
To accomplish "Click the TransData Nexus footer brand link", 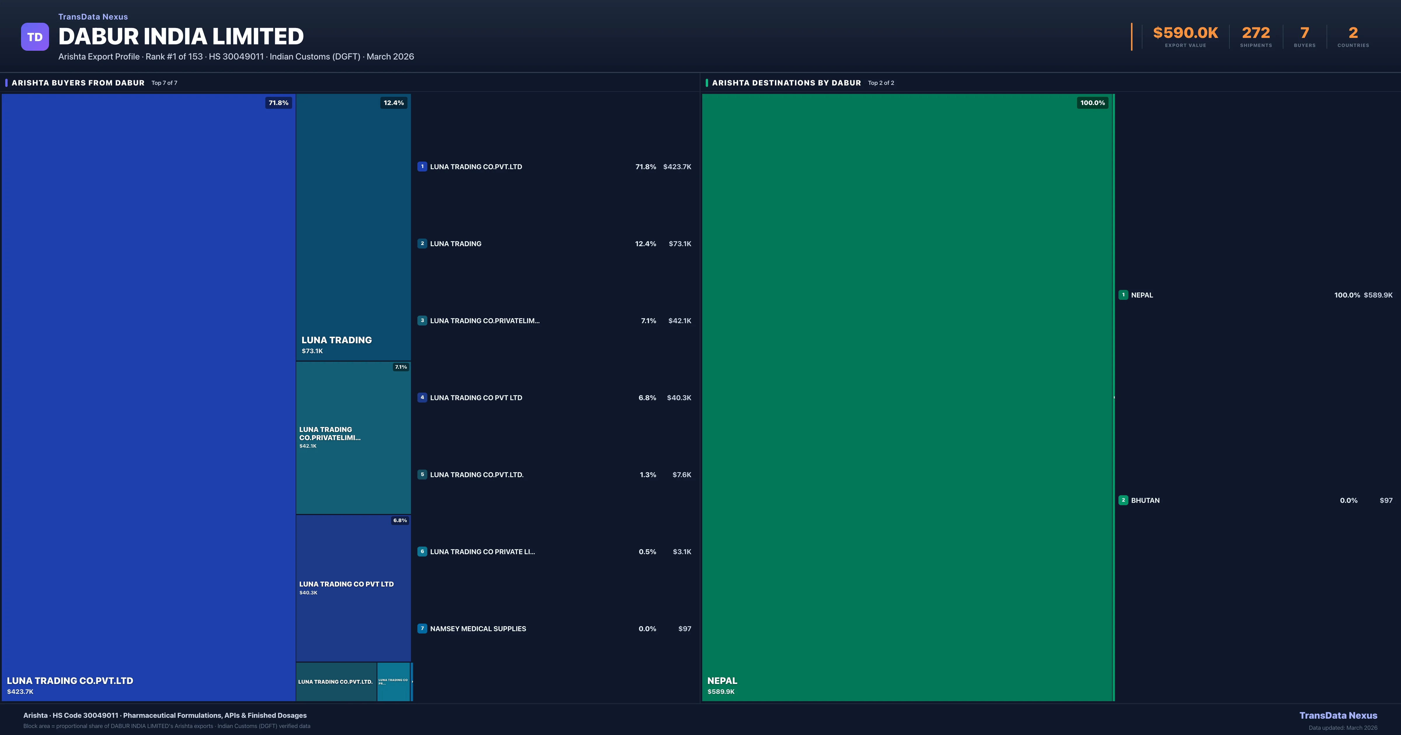I will pos(1338,715).
